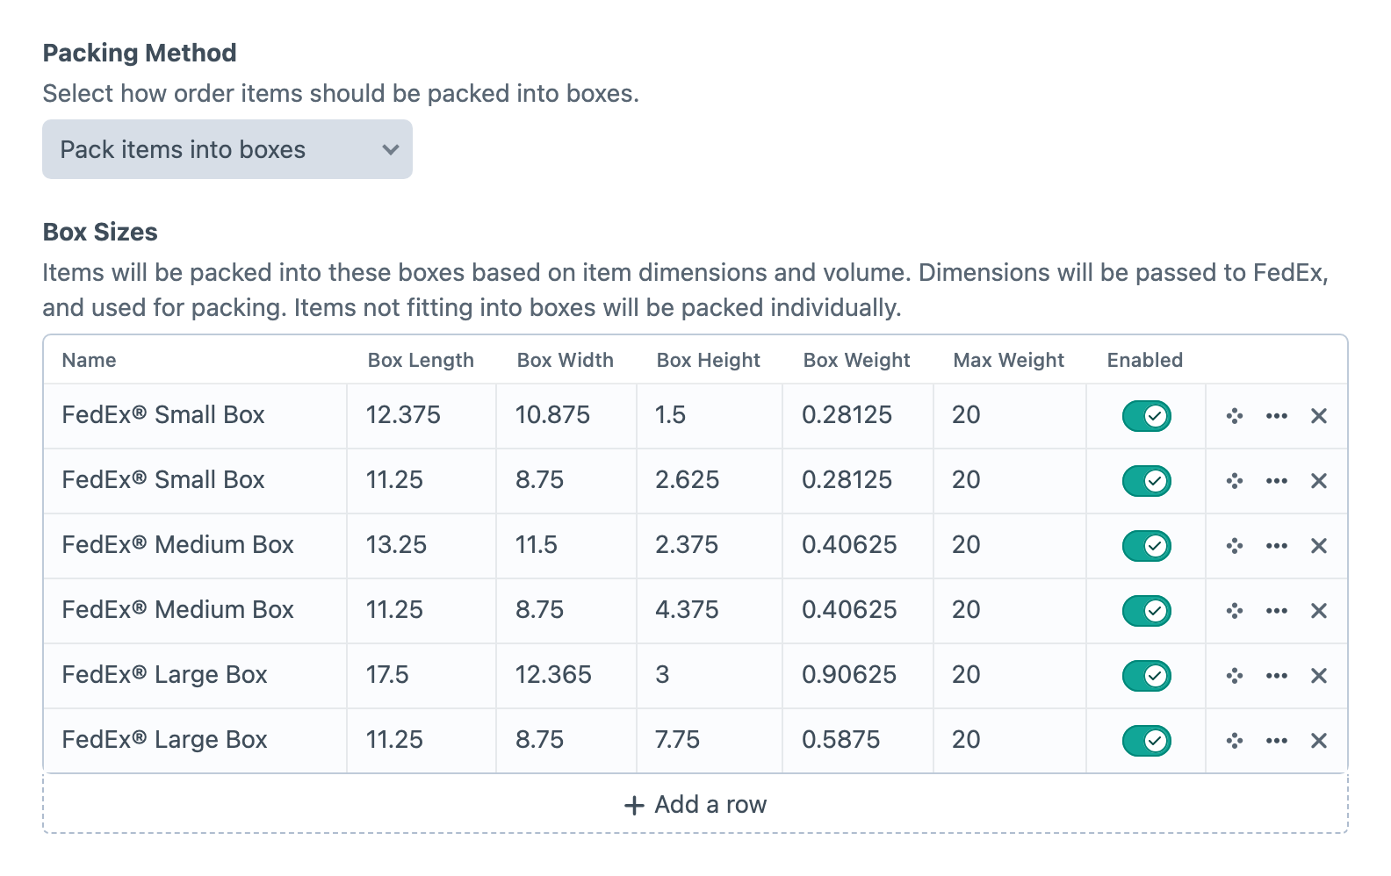Remove the Large Box row with height 7.75
Screen dimensions: 1391x876
pos(1319,741)
